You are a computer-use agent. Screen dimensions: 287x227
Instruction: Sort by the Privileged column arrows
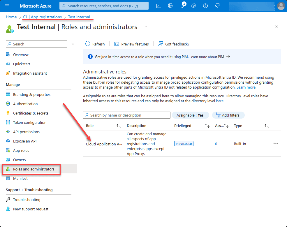tap(207, 126)
